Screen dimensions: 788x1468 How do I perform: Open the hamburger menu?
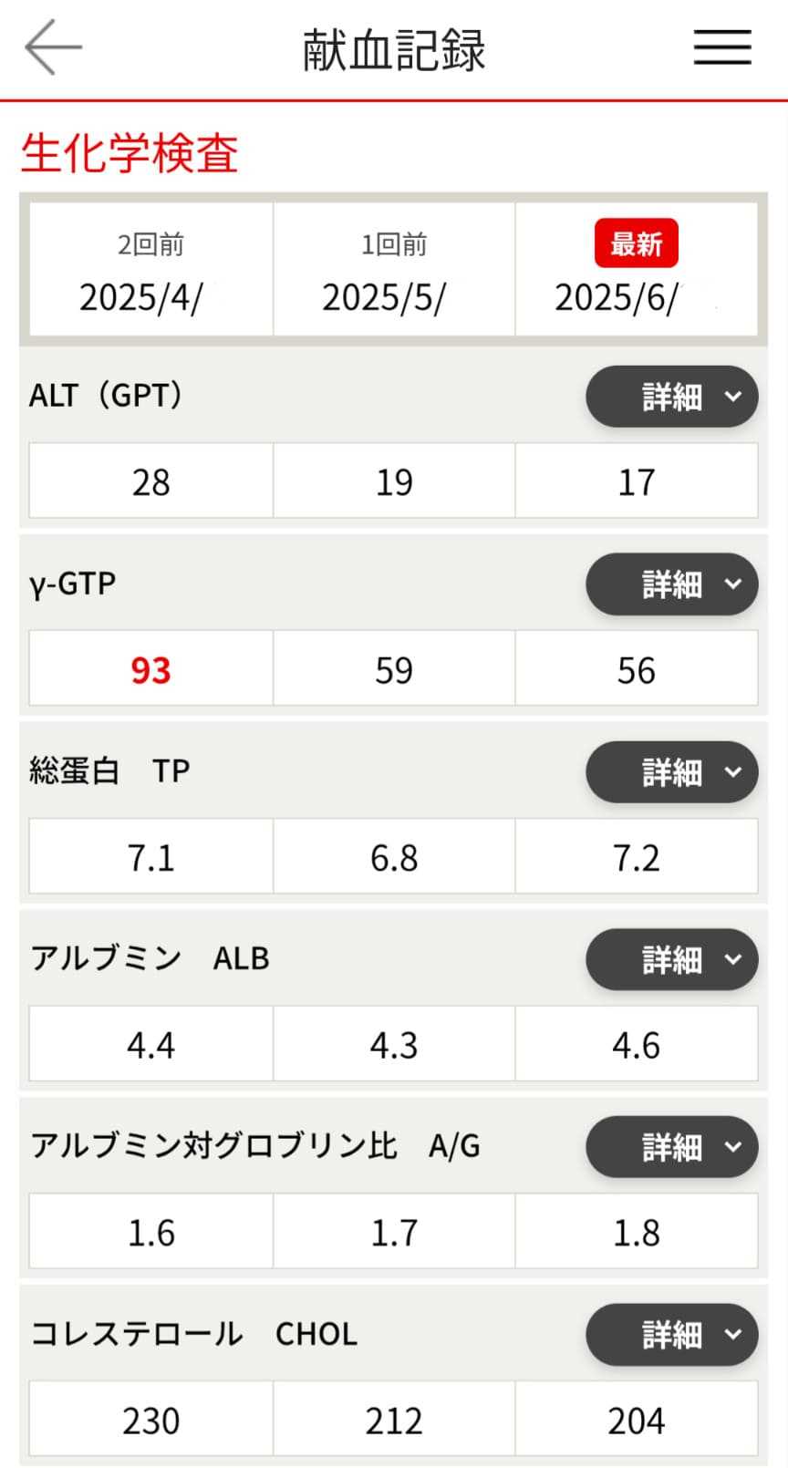pyautogui.click(x=721, y=47)
